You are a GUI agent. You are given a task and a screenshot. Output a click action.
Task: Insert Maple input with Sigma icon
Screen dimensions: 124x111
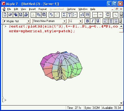pos(64,15)
